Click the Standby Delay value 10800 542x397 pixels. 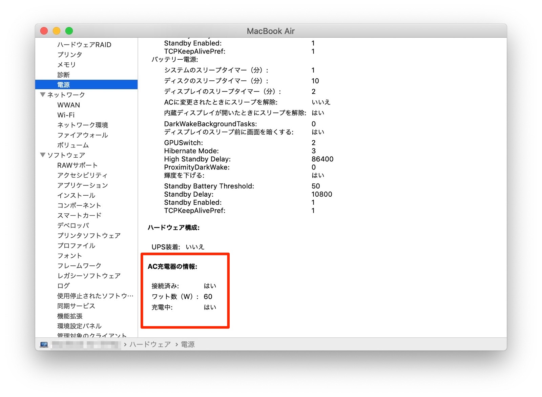[x=322, y=194]
